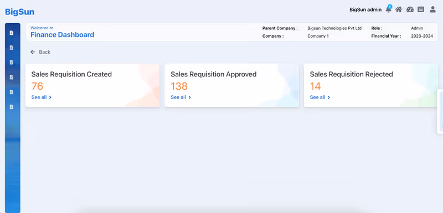
Task: Click the 138 approved count
Action: pyautogui.click(x=179, y=86)
